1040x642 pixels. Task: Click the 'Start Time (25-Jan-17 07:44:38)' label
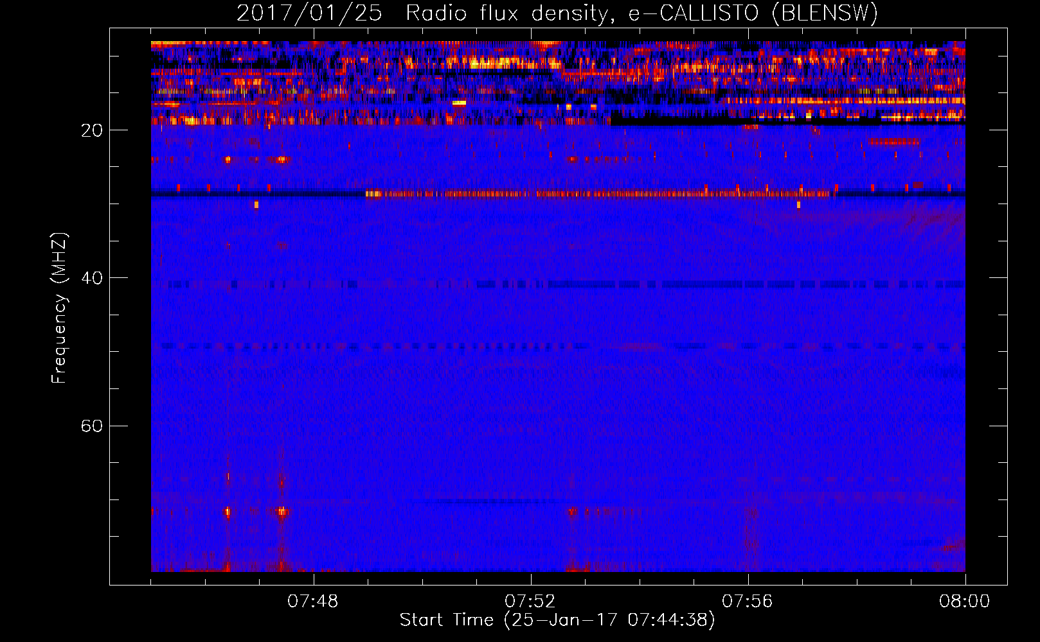coord(557,620)
